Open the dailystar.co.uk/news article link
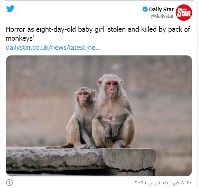Image resolution: width=199 pixels, height=188 pixels. [x=53, y=48]
